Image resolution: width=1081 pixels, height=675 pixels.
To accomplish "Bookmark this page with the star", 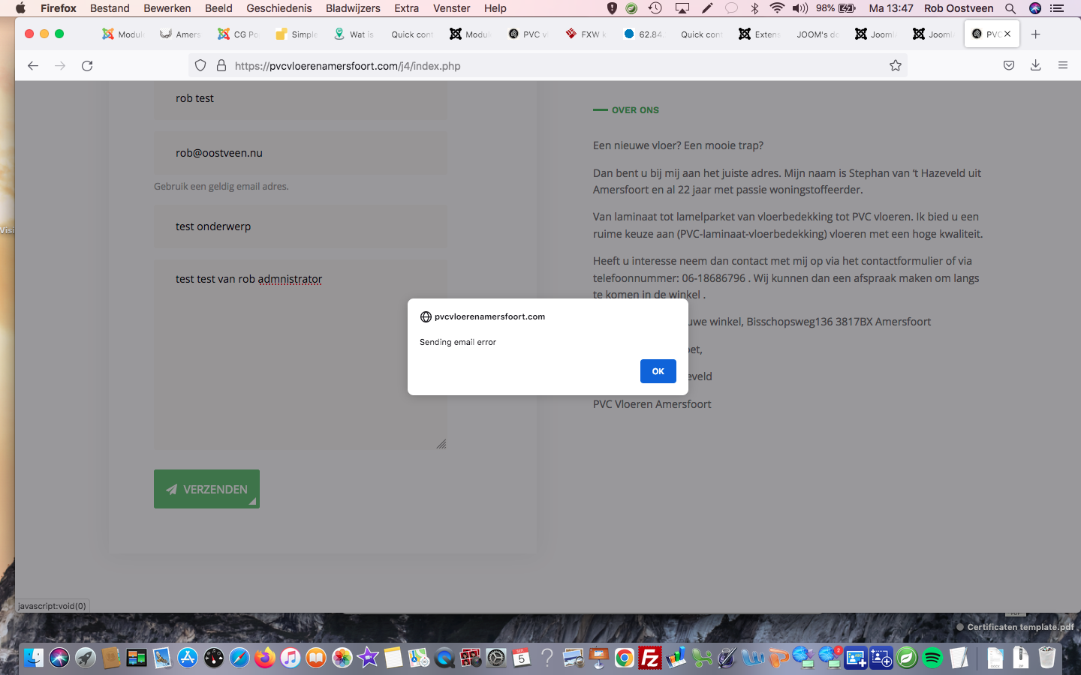I will coord(896,66).
